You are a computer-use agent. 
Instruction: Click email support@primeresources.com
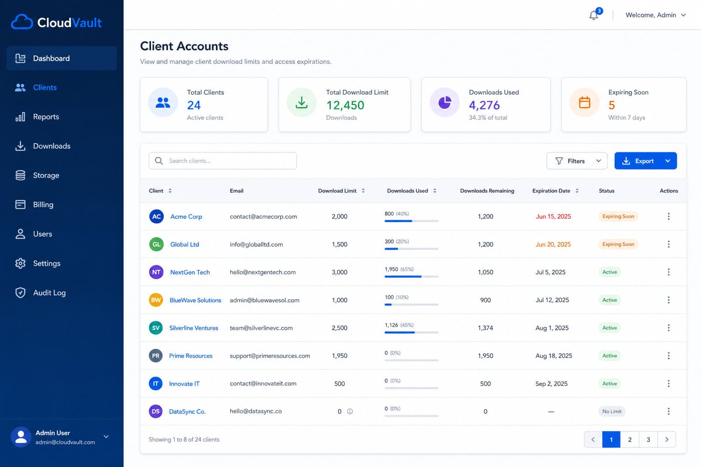coord(270,356)
